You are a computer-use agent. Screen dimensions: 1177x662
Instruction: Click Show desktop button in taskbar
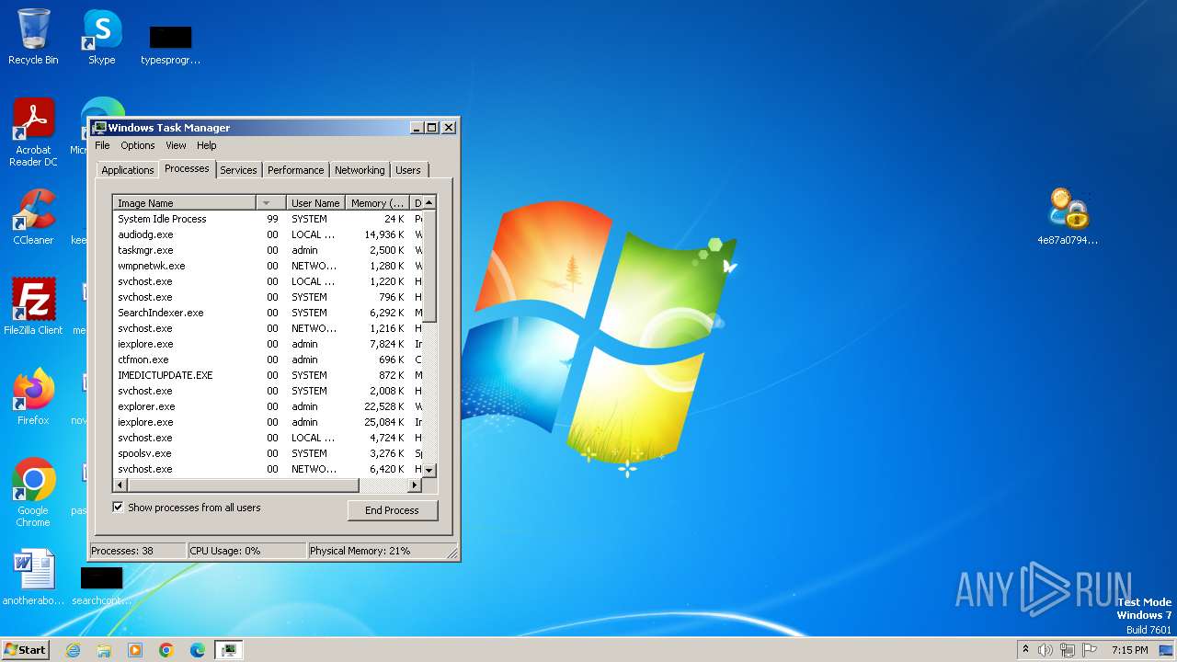click(x=1167, y=650)
